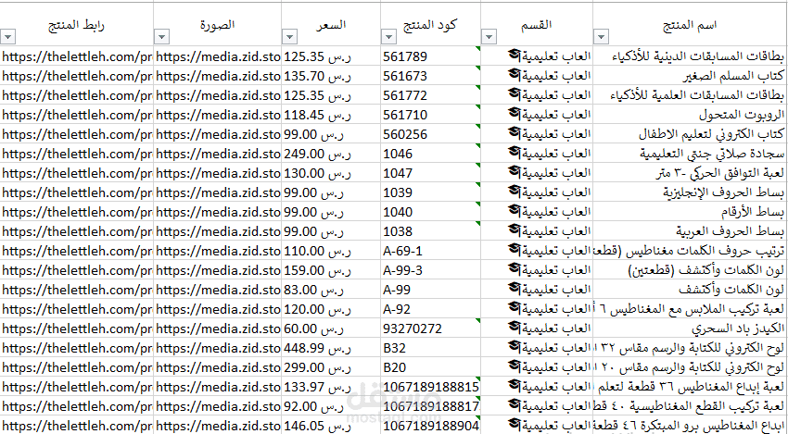The height and width of the screenshot is (434, 788).
Task: Open the filter dropdown for القسم column
Action: (489, 37)
